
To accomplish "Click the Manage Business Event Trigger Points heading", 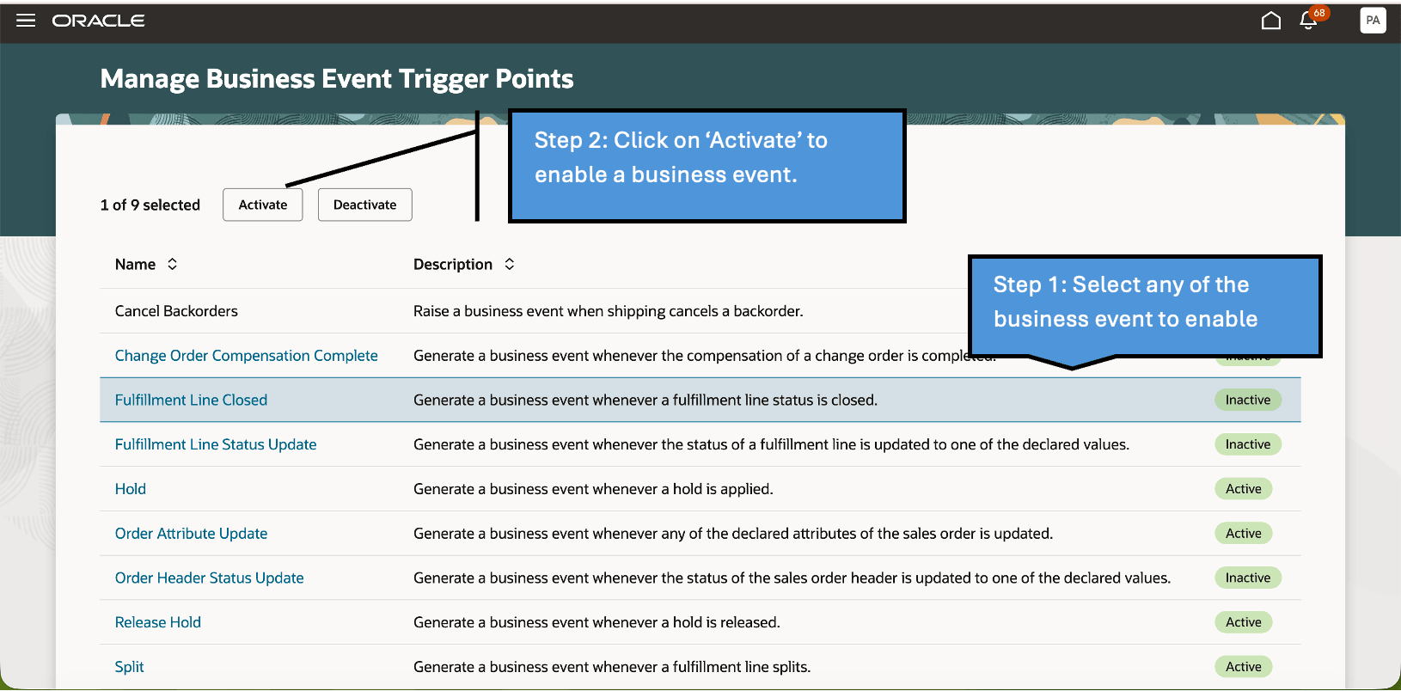I will coord(337,79).
